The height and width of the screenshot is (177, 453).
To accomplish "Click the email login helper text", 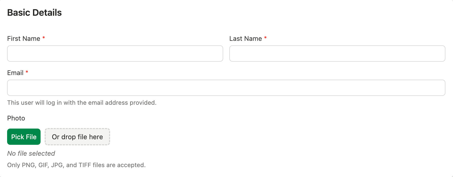I will (x=82, y=103).
